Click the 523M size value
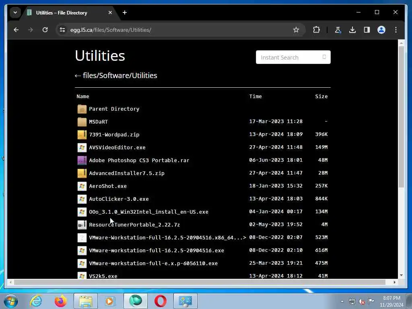Viewport: 412px width, 309px height. [321, 237]
